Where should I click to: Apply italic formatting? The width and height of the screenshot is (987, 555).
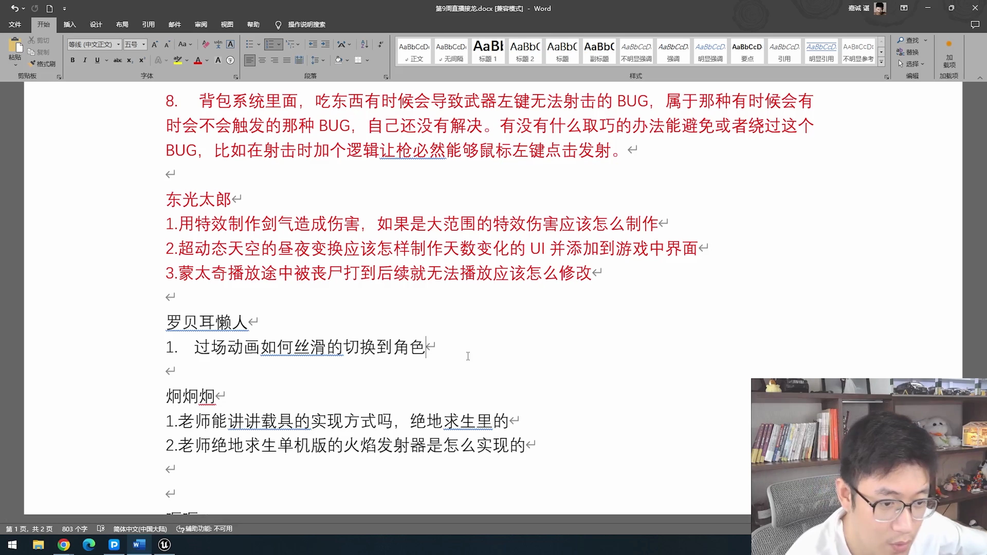(x=85, y=60)
